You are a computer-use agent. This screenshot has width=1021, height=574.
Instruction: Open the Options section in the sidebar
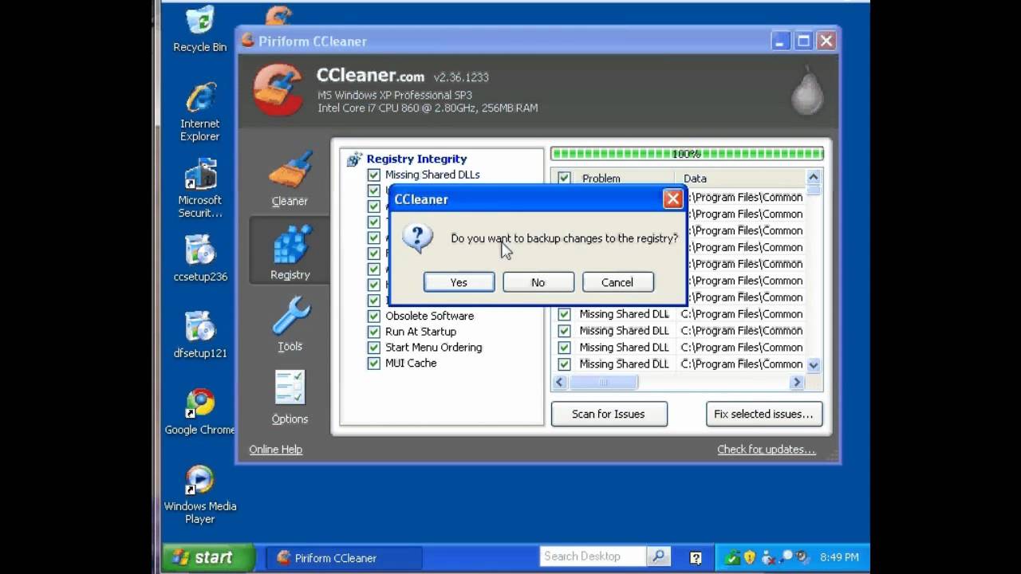click(290, 397)
